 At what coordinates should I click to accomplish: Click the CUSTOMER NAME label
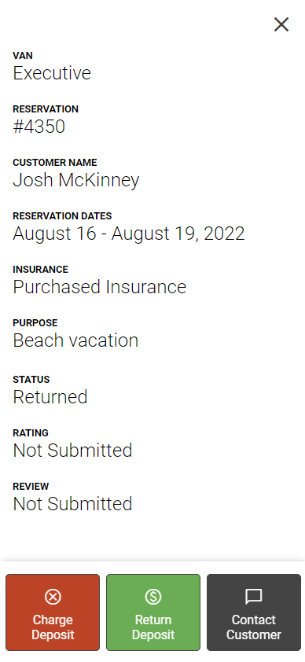tap(55, 163)
